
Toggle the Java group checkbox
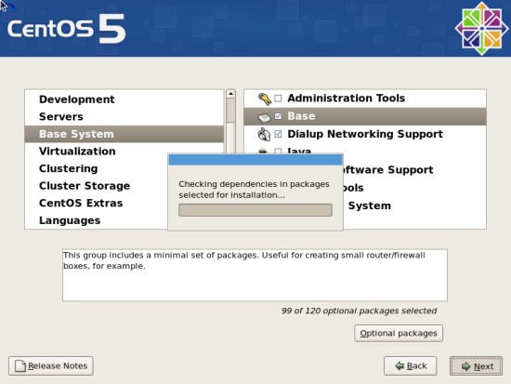tap(278, 151)
